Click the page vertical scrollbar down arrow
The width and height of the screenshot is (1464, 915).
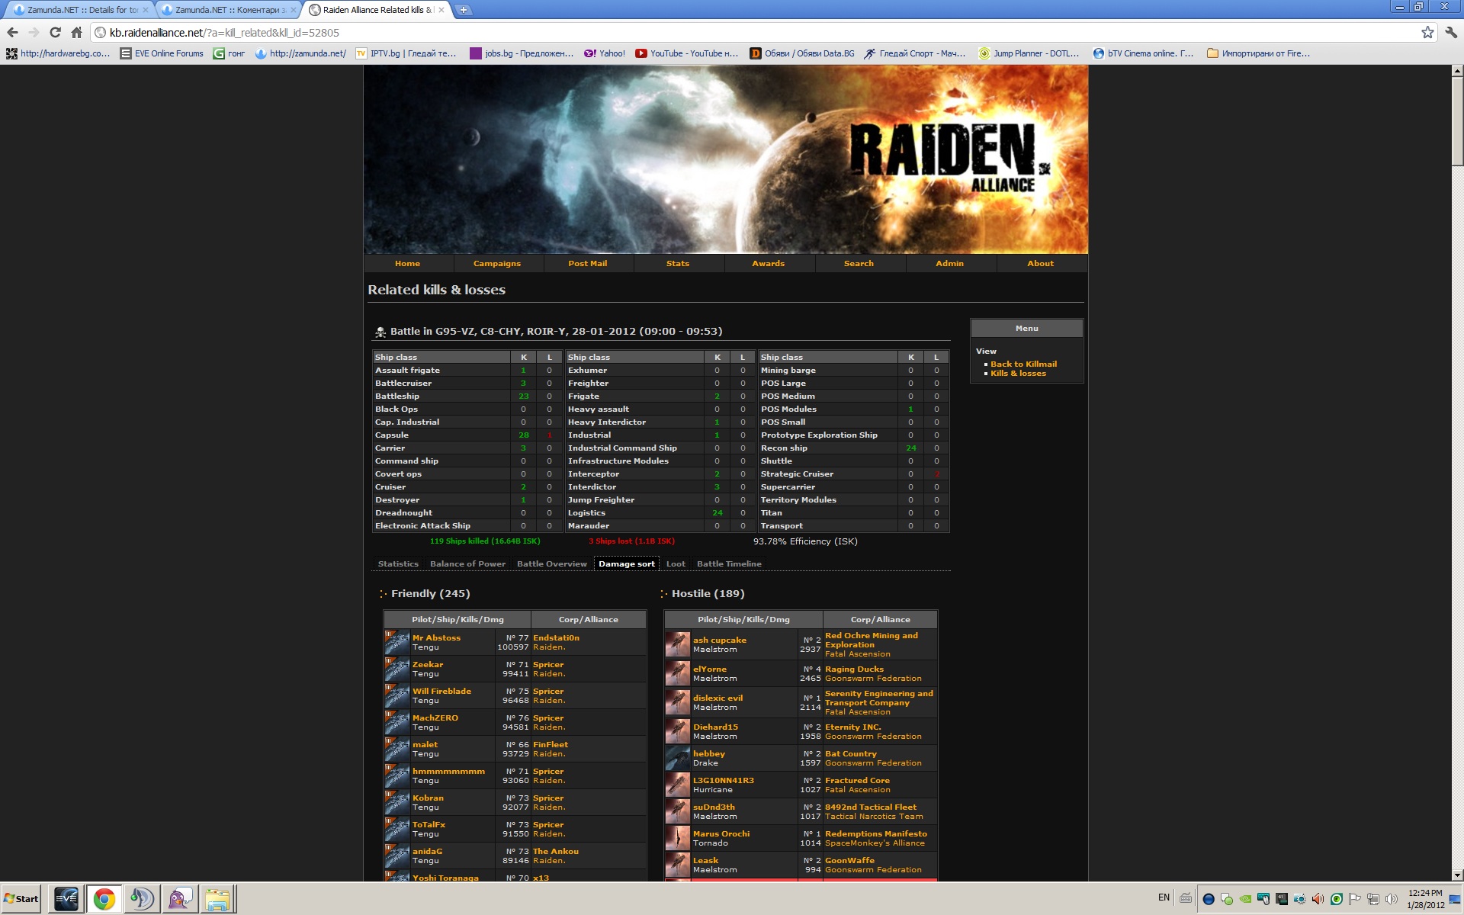[x=1456, y=875]
